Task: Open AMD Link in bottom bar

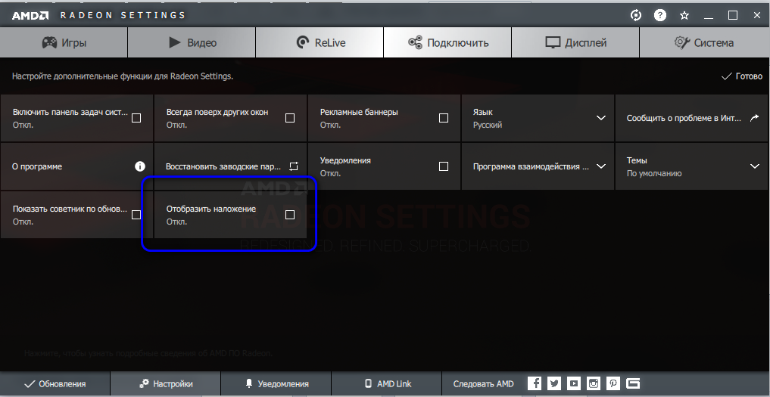Action: (x=387, y=383)
